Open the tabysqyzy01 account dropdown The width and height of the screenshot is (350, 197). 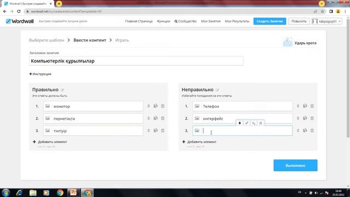[x=327, y=21]
